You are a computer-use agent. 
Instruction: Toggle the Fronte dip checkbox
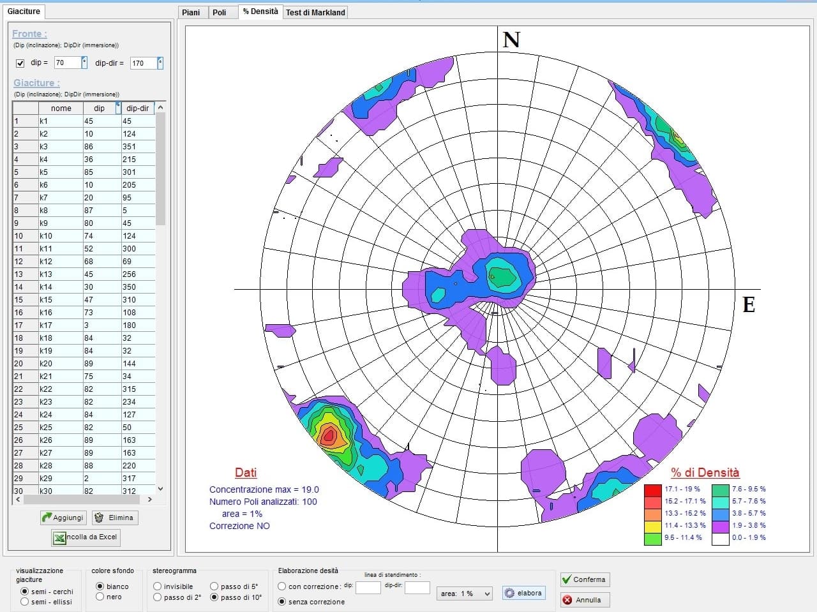(20, 63)
